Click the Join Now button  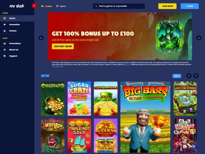(x=167, y=6)
